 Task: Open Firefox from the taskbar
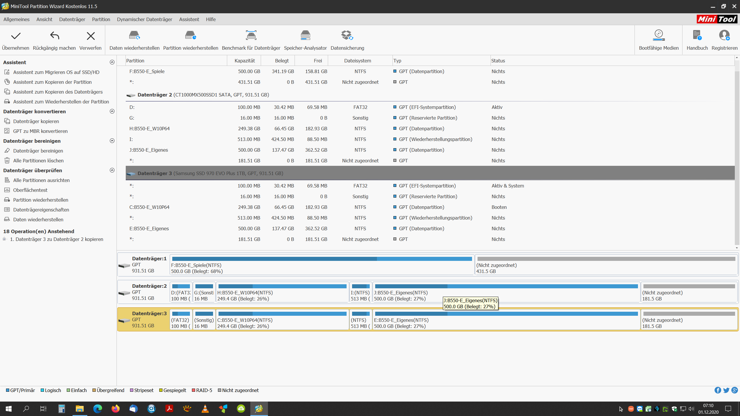[x=115, y=409]
